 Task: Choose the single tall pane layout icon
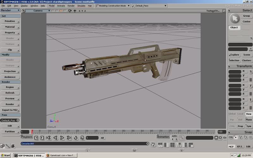click(166, 145)
